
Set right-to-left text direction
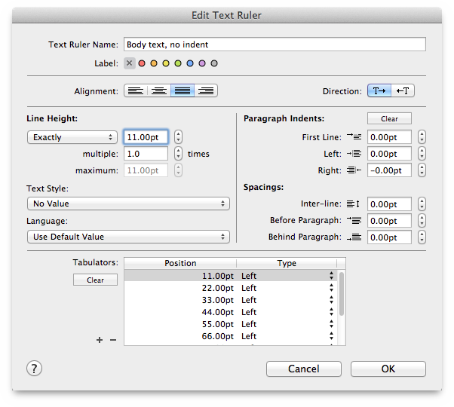[403, 91]
